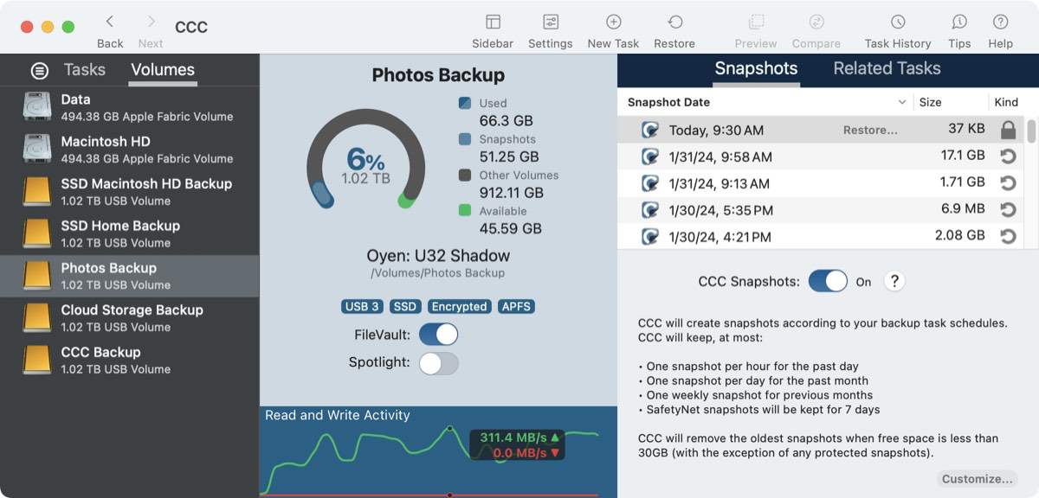
Task: Open the snapshots help question mark
Action: point(894,281)
